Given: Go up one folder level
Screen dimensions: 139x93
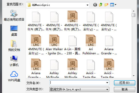Looking at the screenshot, I should tap(101, 5).
